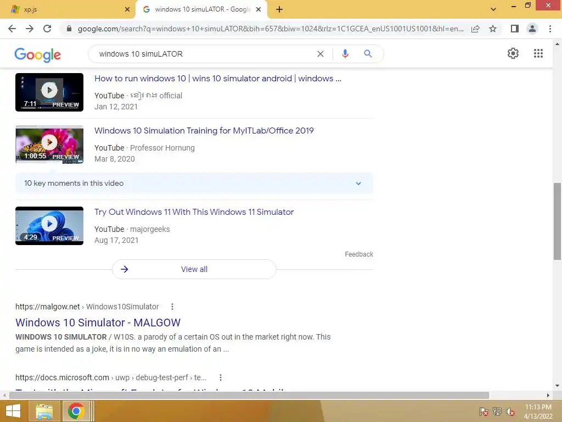Click the scroll down arrow
The height and width of the screenshot is (422, 562).
[557, 386]
